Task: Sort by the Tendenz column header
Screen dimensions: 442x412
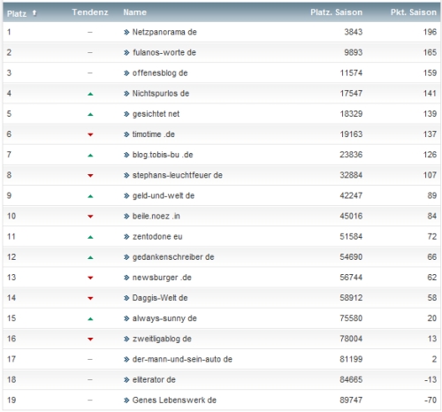Action: [x=90, y=12]
